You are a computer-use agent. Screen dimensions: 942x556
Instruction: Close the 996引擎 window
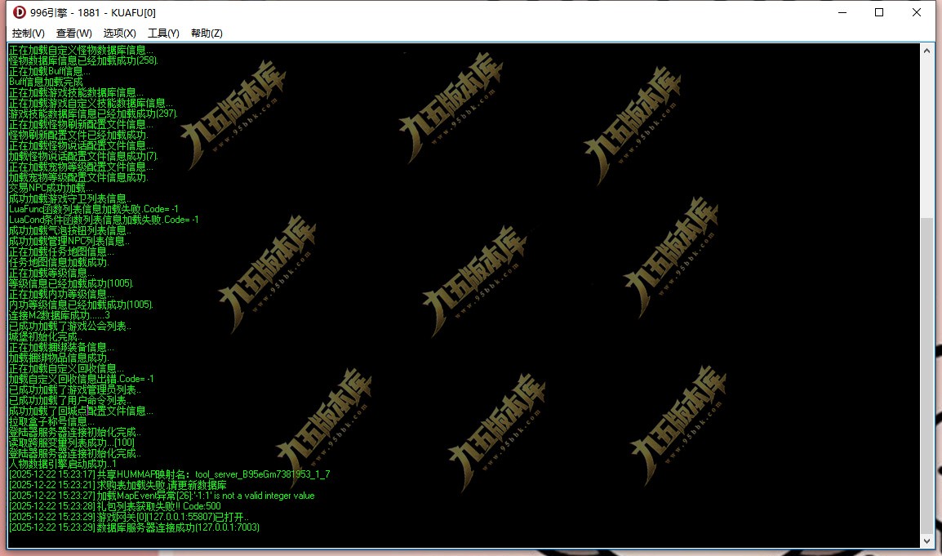pyautogui.click(x=917, y=12)
